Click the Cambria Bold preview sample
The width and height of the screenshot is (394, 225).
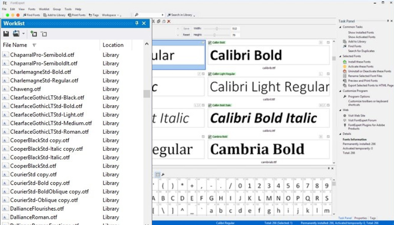[x=268, y=149]
